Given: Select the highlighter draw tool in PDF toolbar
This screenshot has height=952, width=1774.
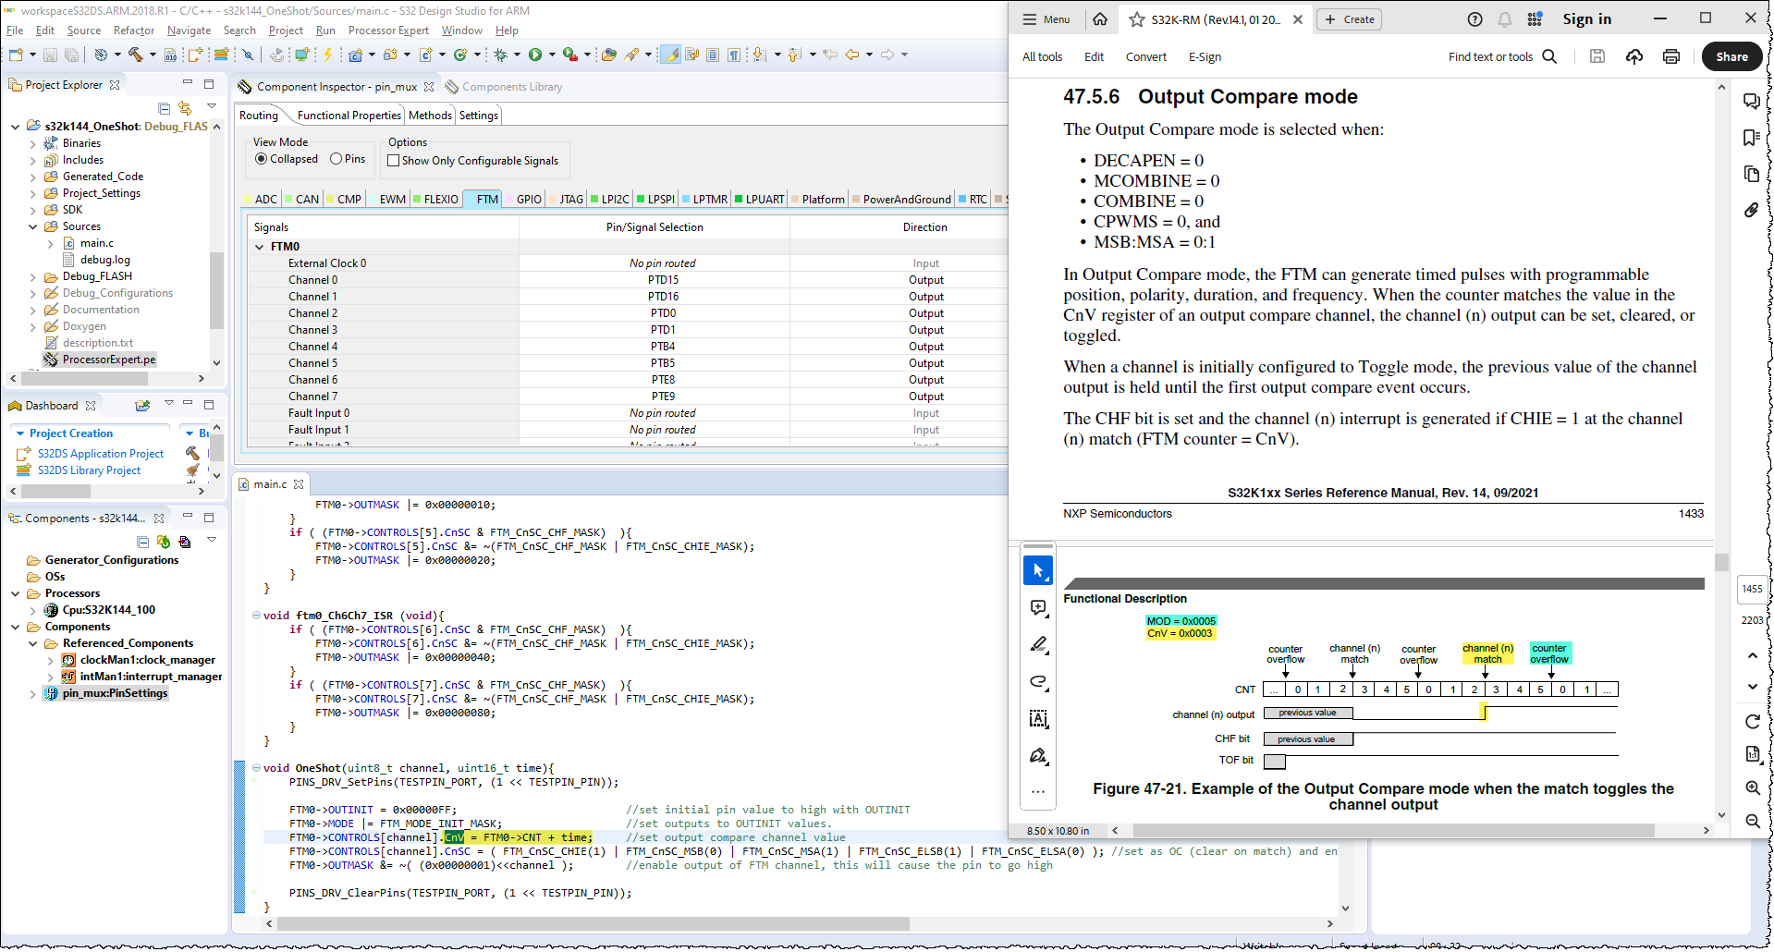Looking at the screenshot, I should click(1038, 644).
